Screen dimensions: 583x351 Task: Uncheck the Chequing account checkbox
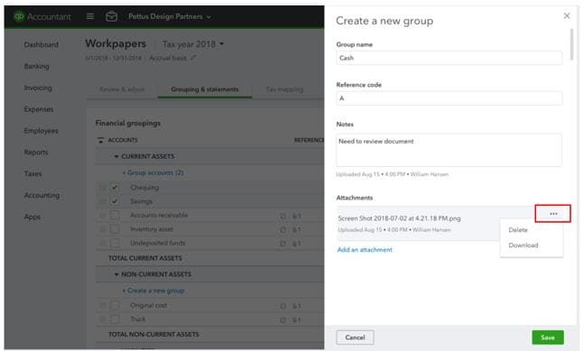coord(115,188)
